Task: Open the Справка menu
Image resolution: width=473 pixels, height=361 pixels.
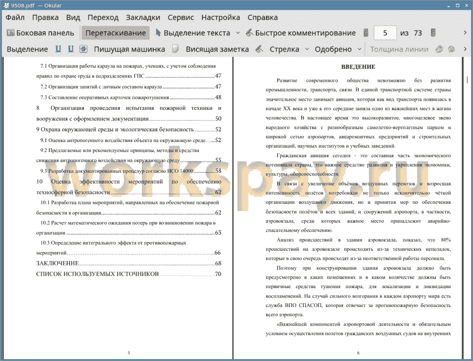Action: (x=263, y=17)
